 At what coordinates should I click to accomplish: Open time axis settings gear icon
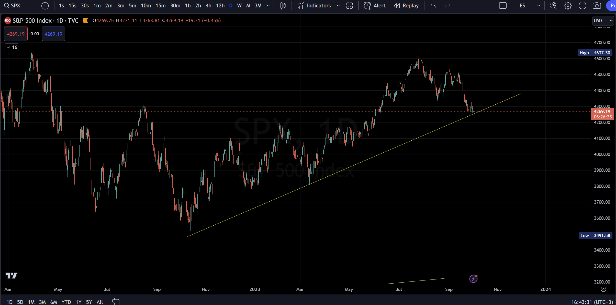click(603, 289)
